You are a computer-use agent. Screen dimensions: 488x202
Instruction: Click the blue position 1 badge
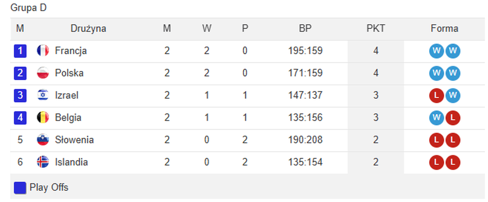[20, 51]
